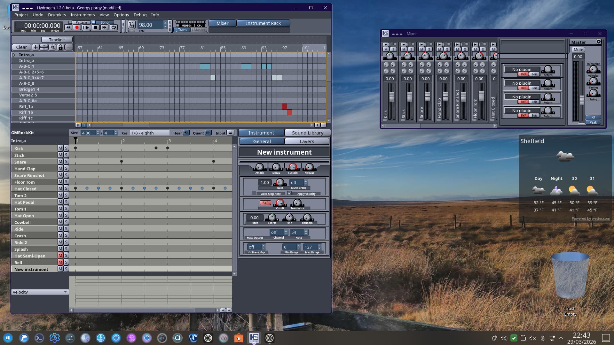Open the Velocity property dropdown
This screenshot has width=614, height=345.
click(40, 292)
